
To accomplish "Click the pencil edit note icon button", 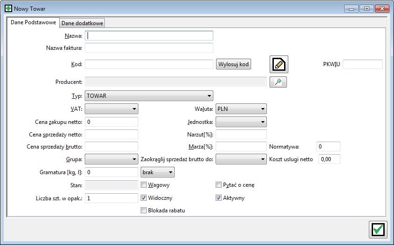I will (279, 64).
